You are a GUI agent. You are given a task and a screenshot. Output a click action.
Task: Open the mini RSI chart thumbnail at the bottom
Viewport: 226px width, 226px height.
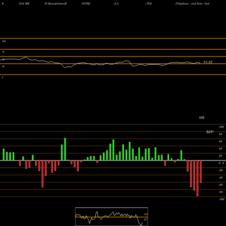pos(112,217)
